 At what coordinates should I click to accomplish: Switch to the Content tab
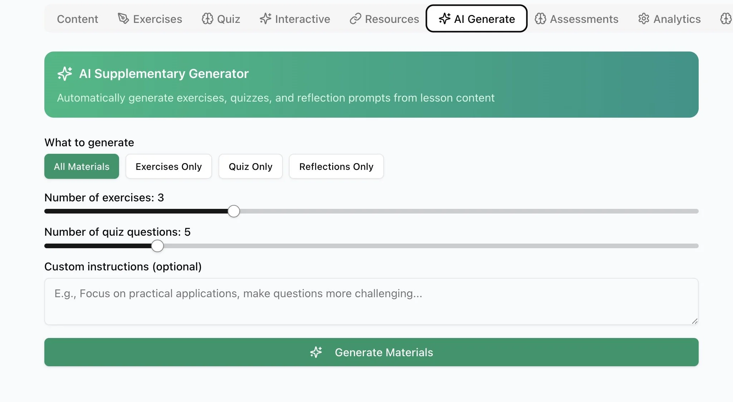[77, 19]
